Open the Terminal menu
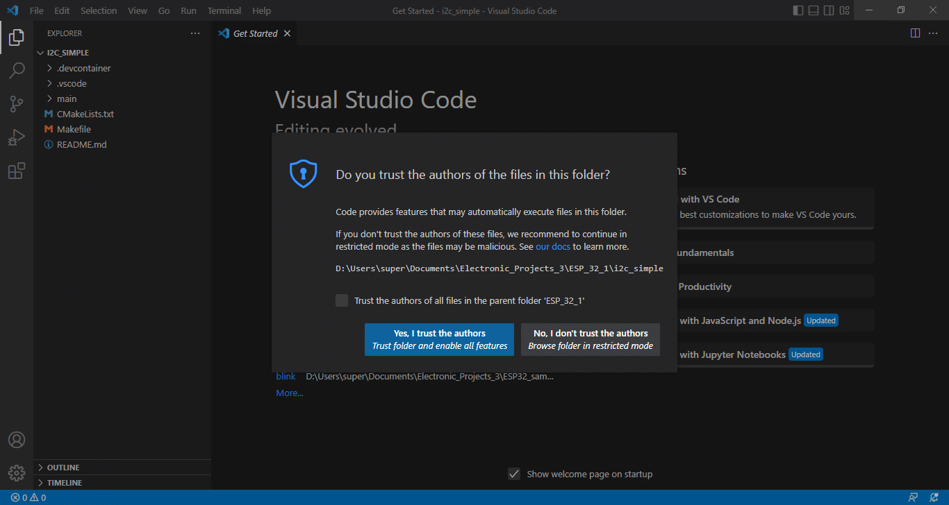Screen dimensions: 949x505 click(x=224, y=10)
